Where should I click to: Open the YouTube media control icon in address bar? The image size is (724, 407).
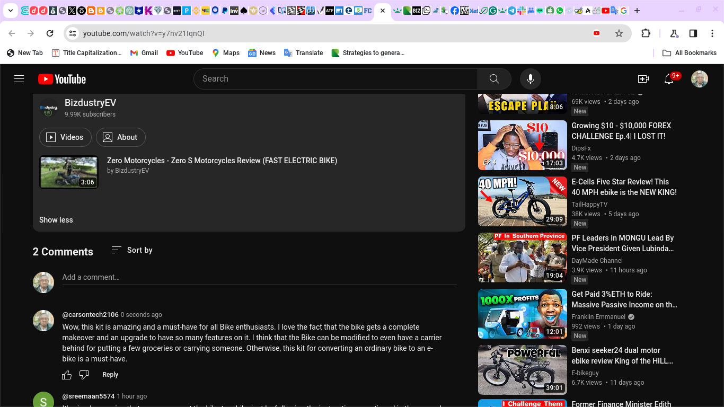tap(597, 33)
